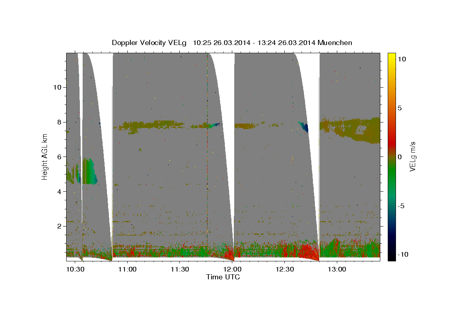Click the 10:30 time tick label

pyautogui.click(x=75, y=270)
